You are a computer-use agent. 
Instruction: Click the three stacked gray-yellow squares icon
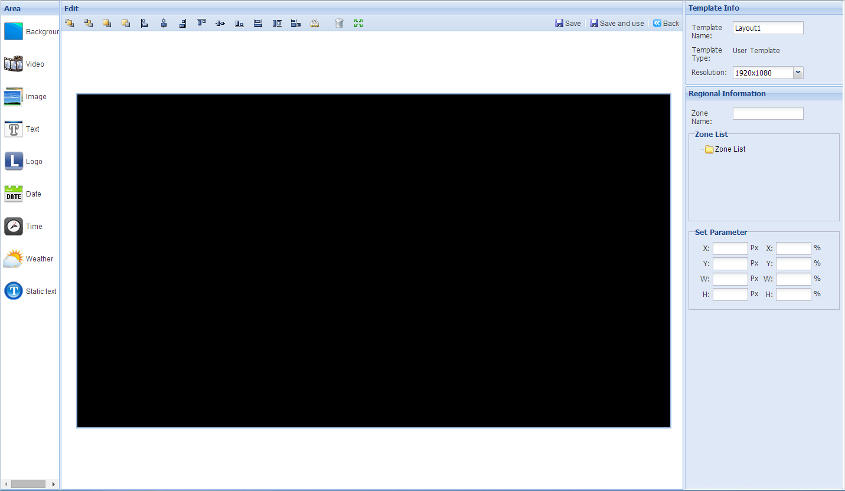88,23
